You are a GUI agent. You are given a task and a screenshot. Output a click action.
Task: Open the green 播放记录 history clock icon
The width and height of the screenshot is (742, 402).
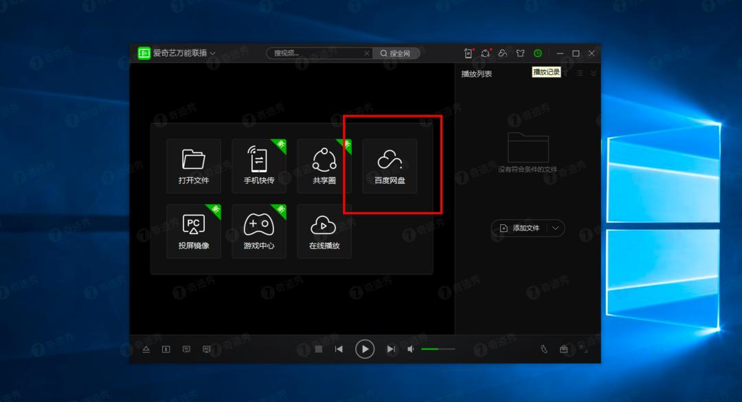pos(538,54)
